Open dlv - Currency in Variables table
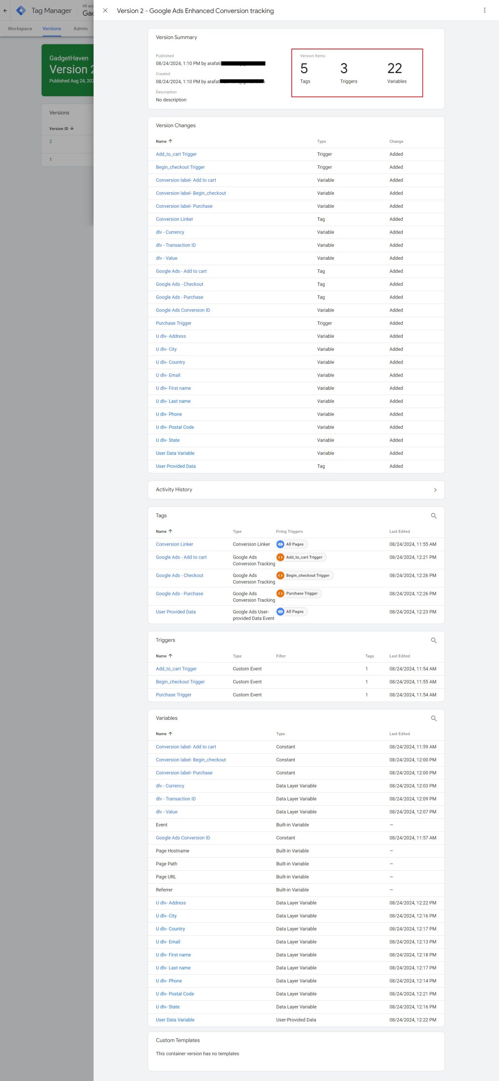 coord(170,786)
